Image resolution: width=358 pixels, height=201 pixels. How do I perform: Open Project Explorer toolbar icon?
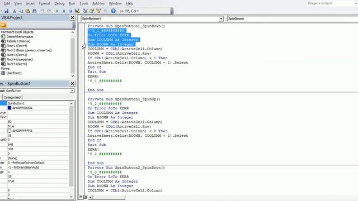[85, 11]
